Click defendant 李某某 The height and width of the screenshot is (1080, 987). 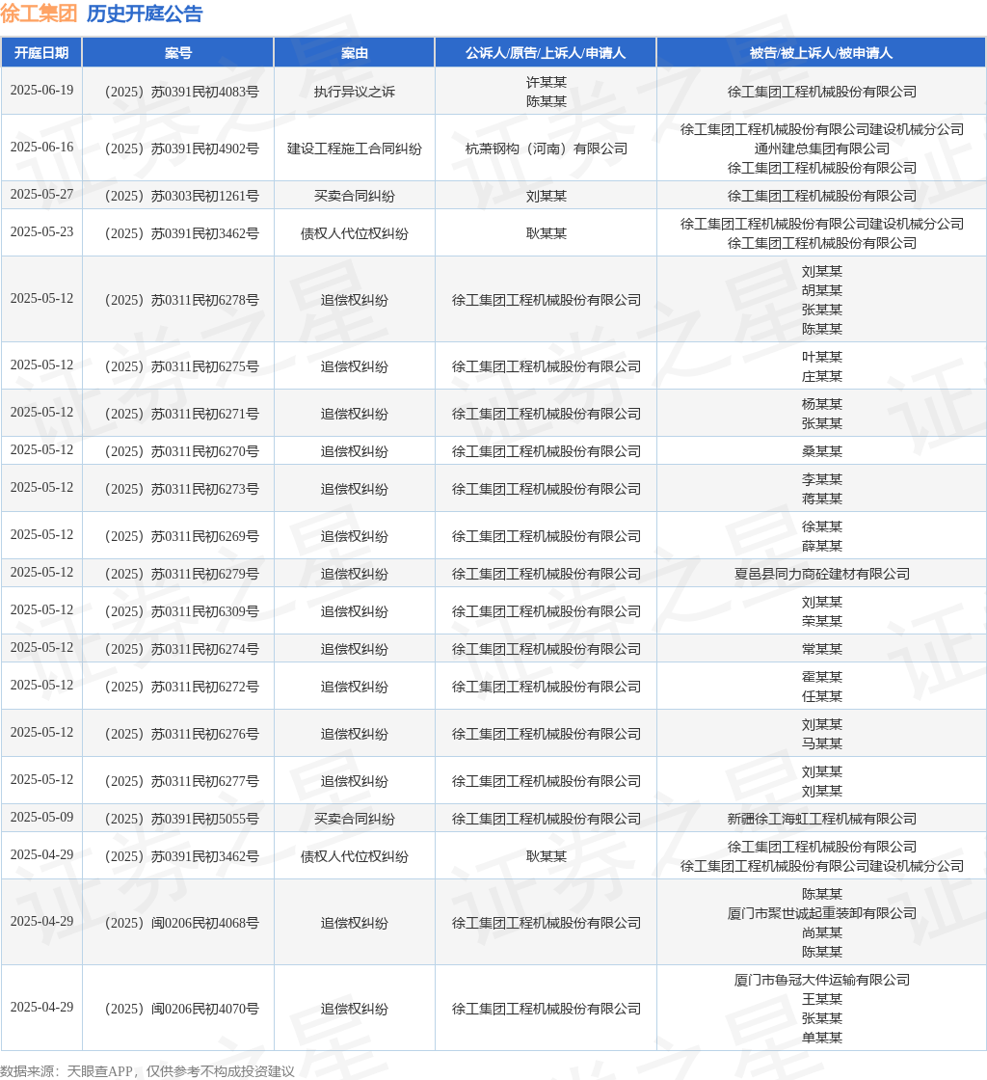click(x=822, y=479)
